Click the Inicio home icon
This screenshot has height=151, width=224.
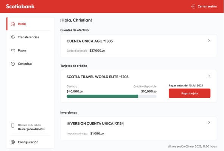(13, 24)
